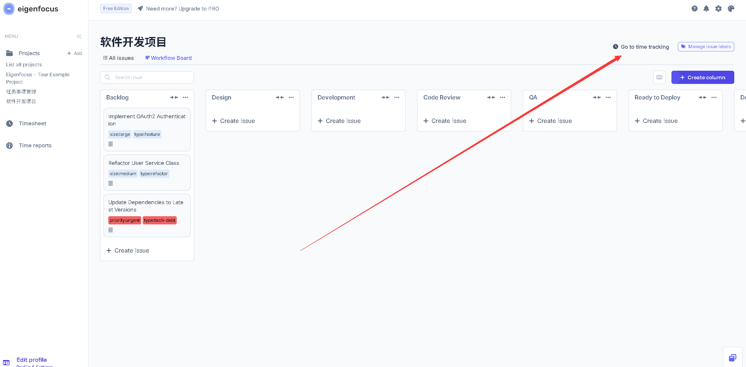
Task: Switch to All issues tab
Action: [x=118, y=58]
